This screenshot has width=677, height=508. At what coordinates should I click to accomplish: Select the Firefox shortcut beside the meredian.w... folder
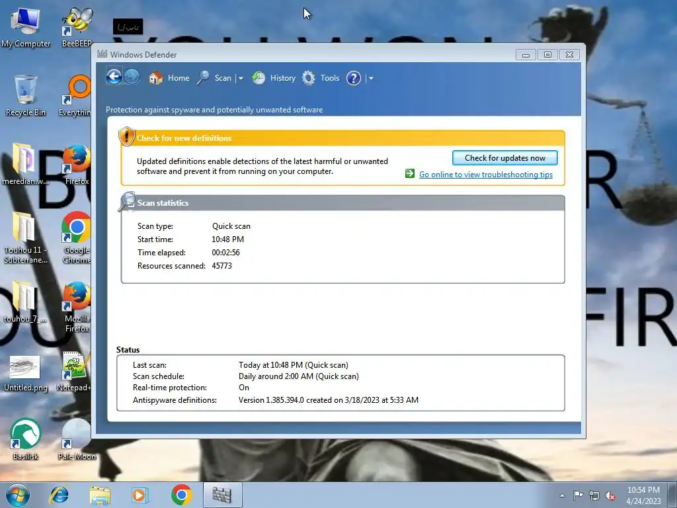[x=77, y=164]
